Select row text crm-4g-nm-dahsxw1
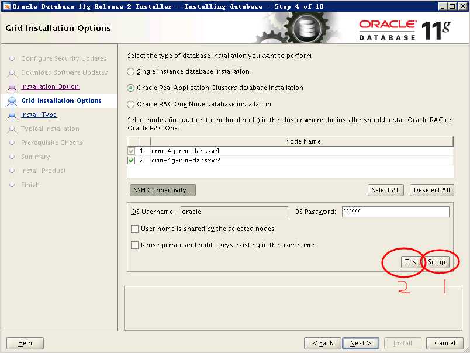 [x=185, y=151]
